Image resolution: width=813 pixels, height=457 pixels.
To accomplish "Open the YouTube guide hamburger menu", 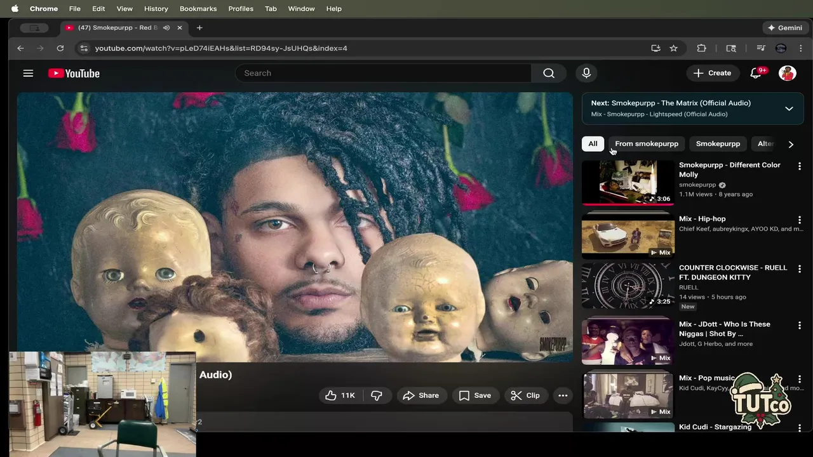I will click(28, 73).
